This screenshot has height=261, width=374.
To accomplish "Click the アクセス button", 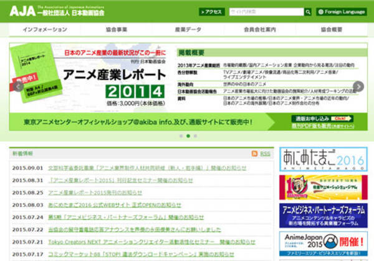I will [211, 11].
